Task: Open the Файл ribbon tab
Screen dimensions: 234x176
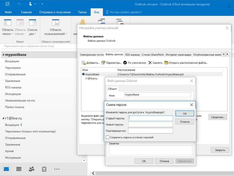Action: click(9, 12)
